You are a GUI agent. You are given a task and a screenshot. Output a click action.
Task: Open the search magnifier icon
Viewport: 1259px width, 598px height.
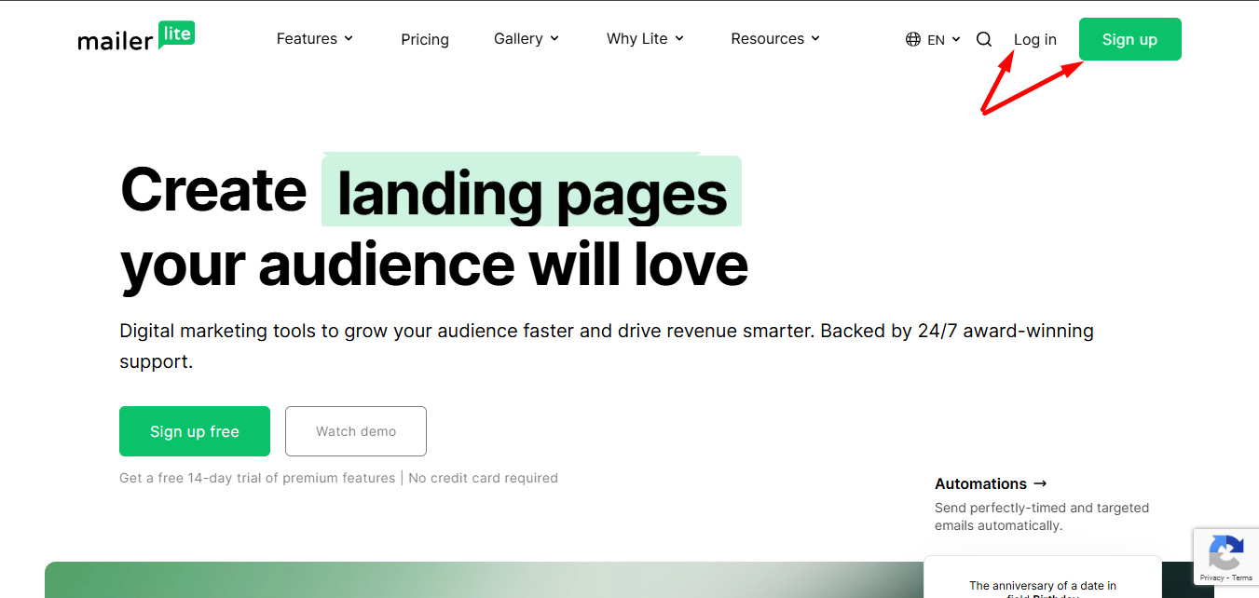tap(984, 39)
